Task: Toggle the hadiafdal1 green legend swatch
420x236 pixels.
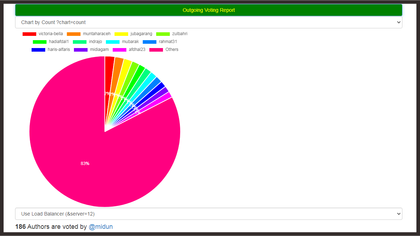Action: pos(39,42)
